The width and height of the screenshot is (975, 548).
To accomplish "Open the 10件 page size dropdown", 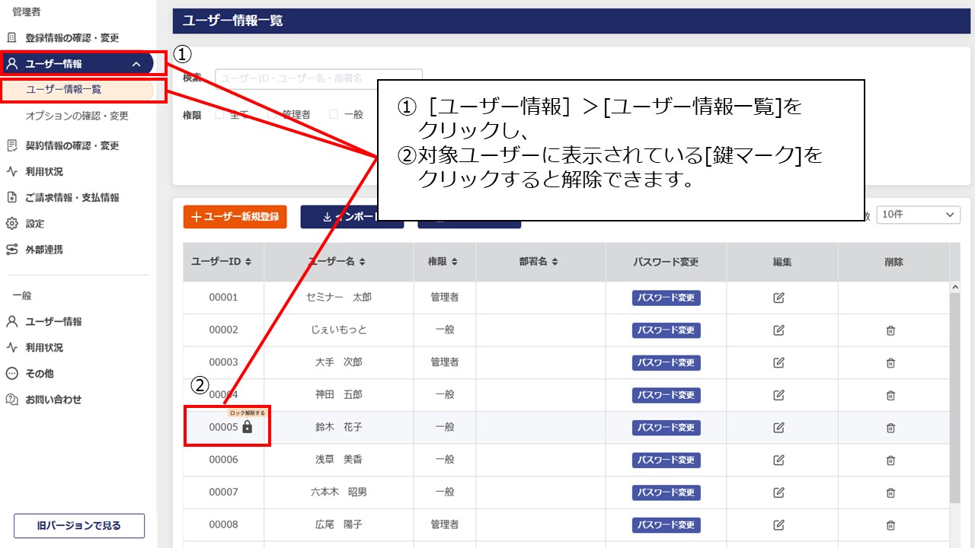I will coord(918,215).
